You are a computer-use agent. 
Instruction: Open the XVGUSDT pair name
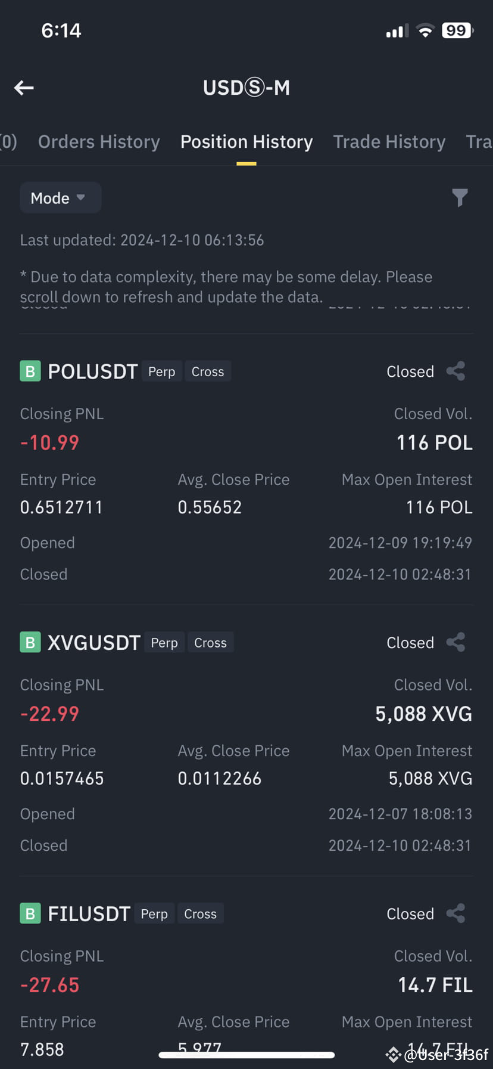pyautogui.click(x=94, y=643)
